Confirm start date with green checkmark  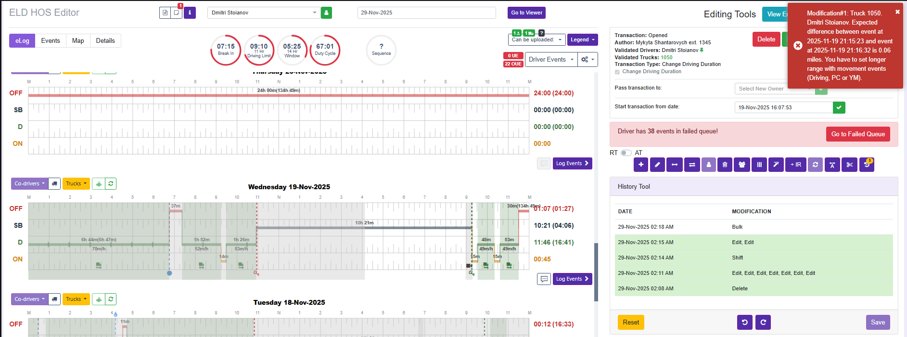[839, 107]
